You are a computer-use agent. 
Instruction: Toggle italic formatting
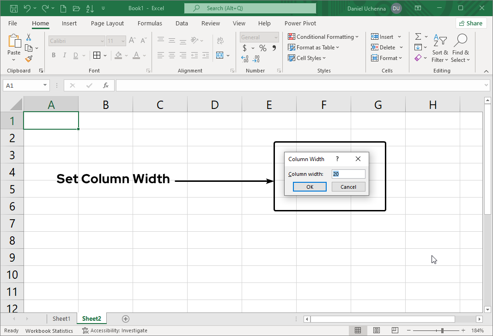(x=64, y=55)
